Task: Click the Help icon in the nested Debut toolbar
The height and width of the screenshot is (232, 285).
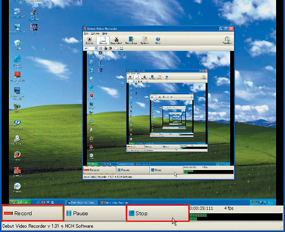Action: click(x=158, y=41)
